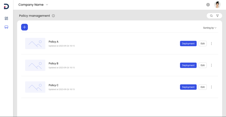Click the info icon beside Policy management
The width and height of the screenshot is (226, 117).
[53, 16]
